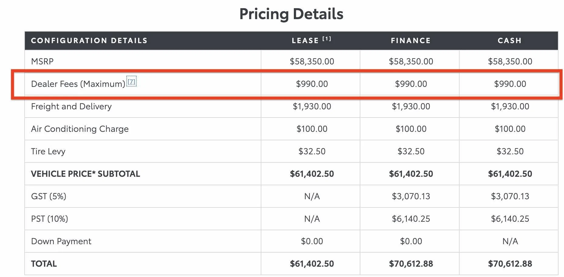Click the MSRP row label

[42, 61]
